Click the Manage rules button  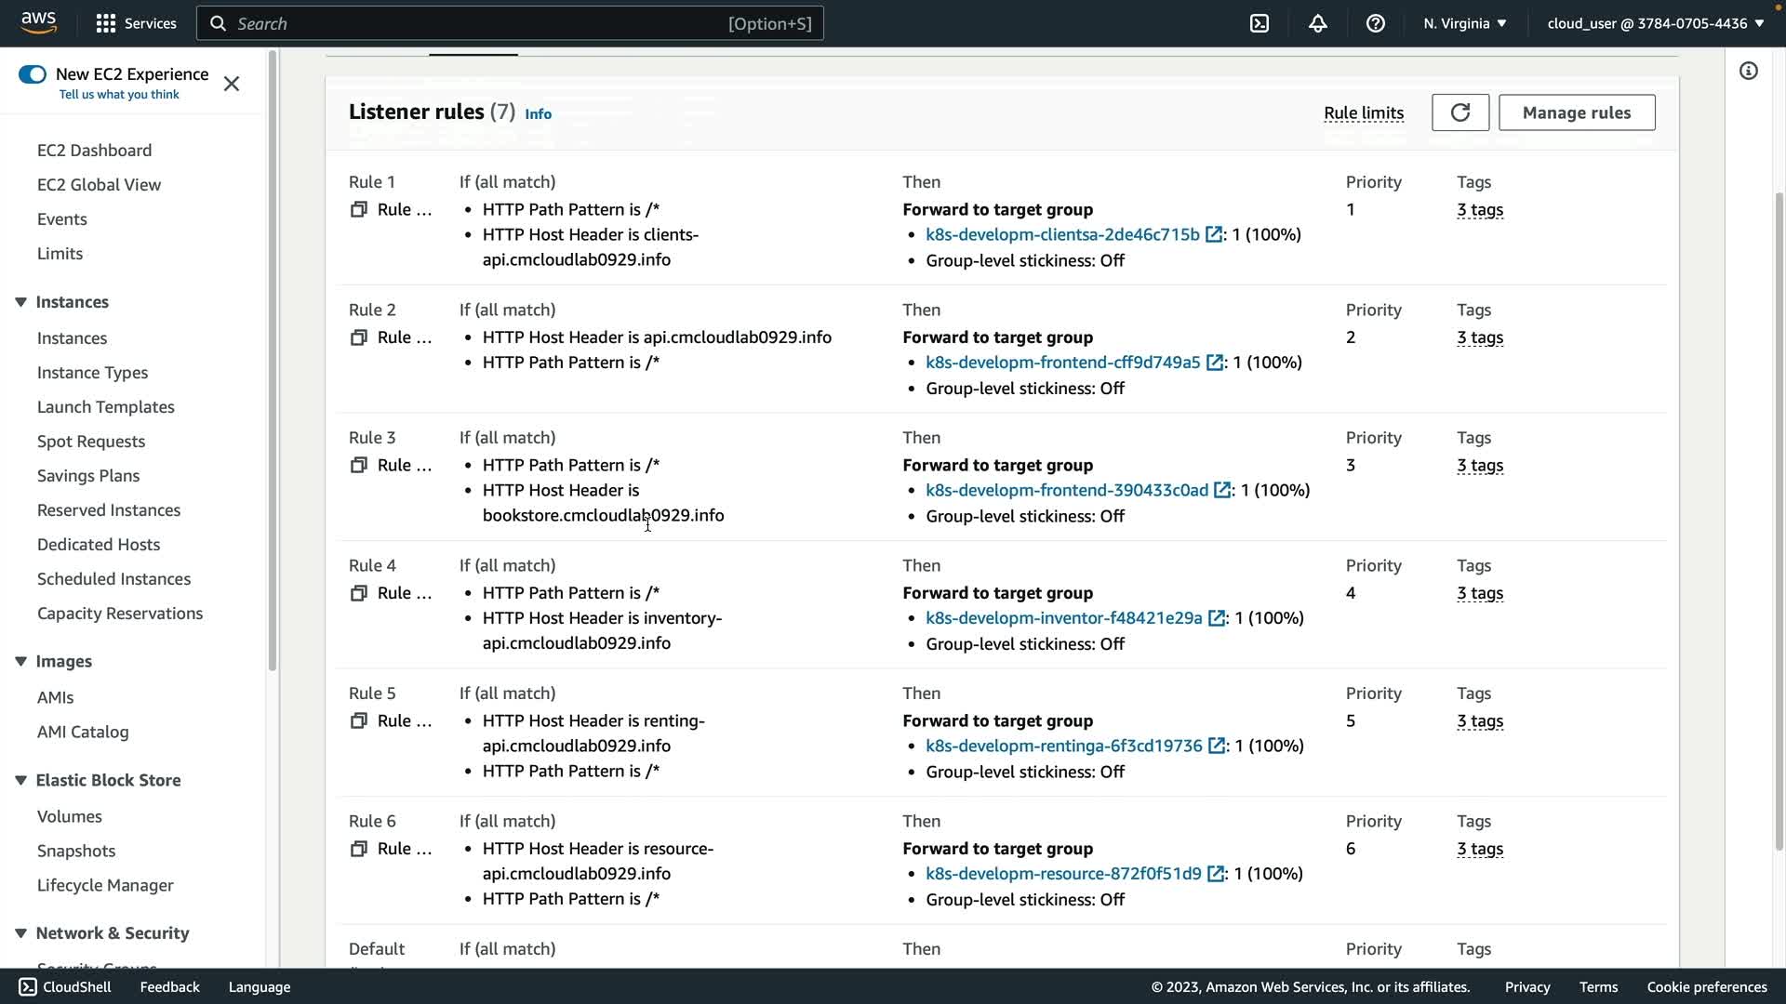point(1576,112)
